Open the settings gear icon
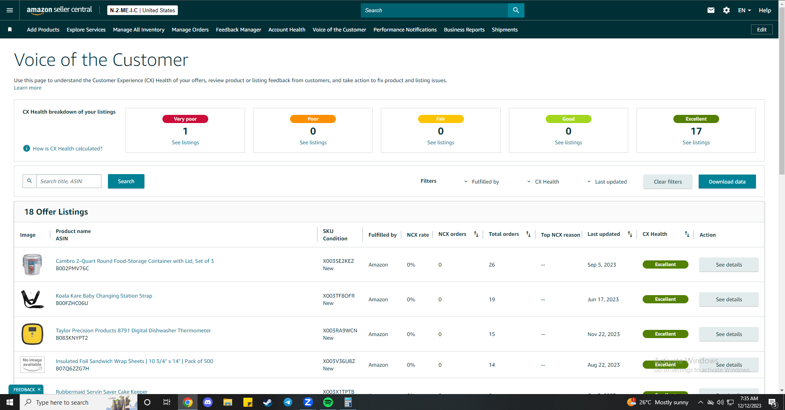785x410 pixels. 727,10
